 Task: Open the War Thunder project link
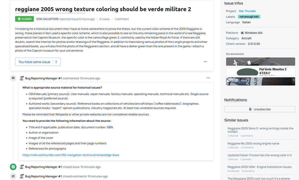247,11
